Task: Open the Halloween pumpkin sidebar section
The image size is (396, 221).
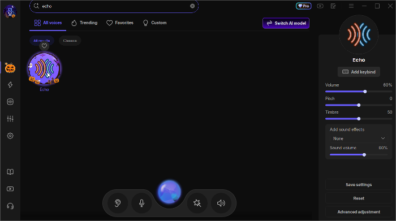Action: point(10,68)
